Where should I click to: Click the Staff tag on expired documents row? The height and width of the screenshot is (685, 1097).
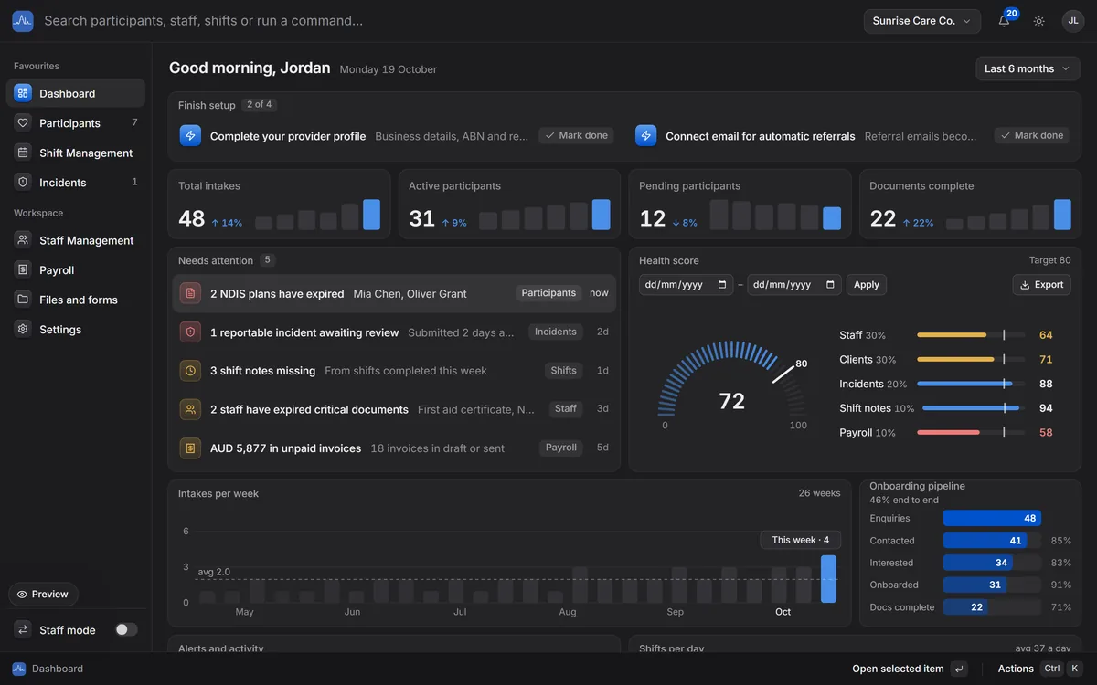click(x=566, y=409)
